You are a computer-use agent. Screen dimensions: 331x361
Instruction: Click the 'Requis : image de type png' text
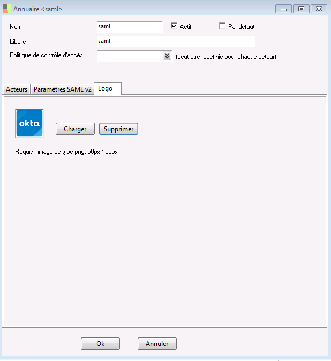pos(66,152)
